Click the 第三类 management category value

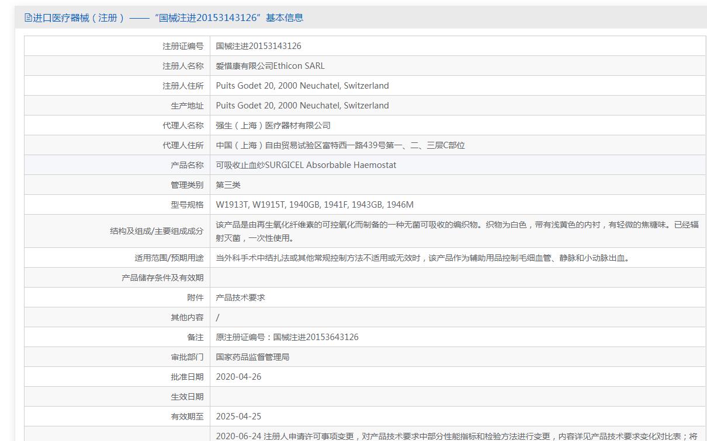[x=228, y=185]
